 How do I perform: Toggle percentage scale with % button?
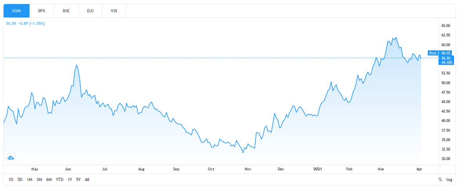(x=440, y=180)
